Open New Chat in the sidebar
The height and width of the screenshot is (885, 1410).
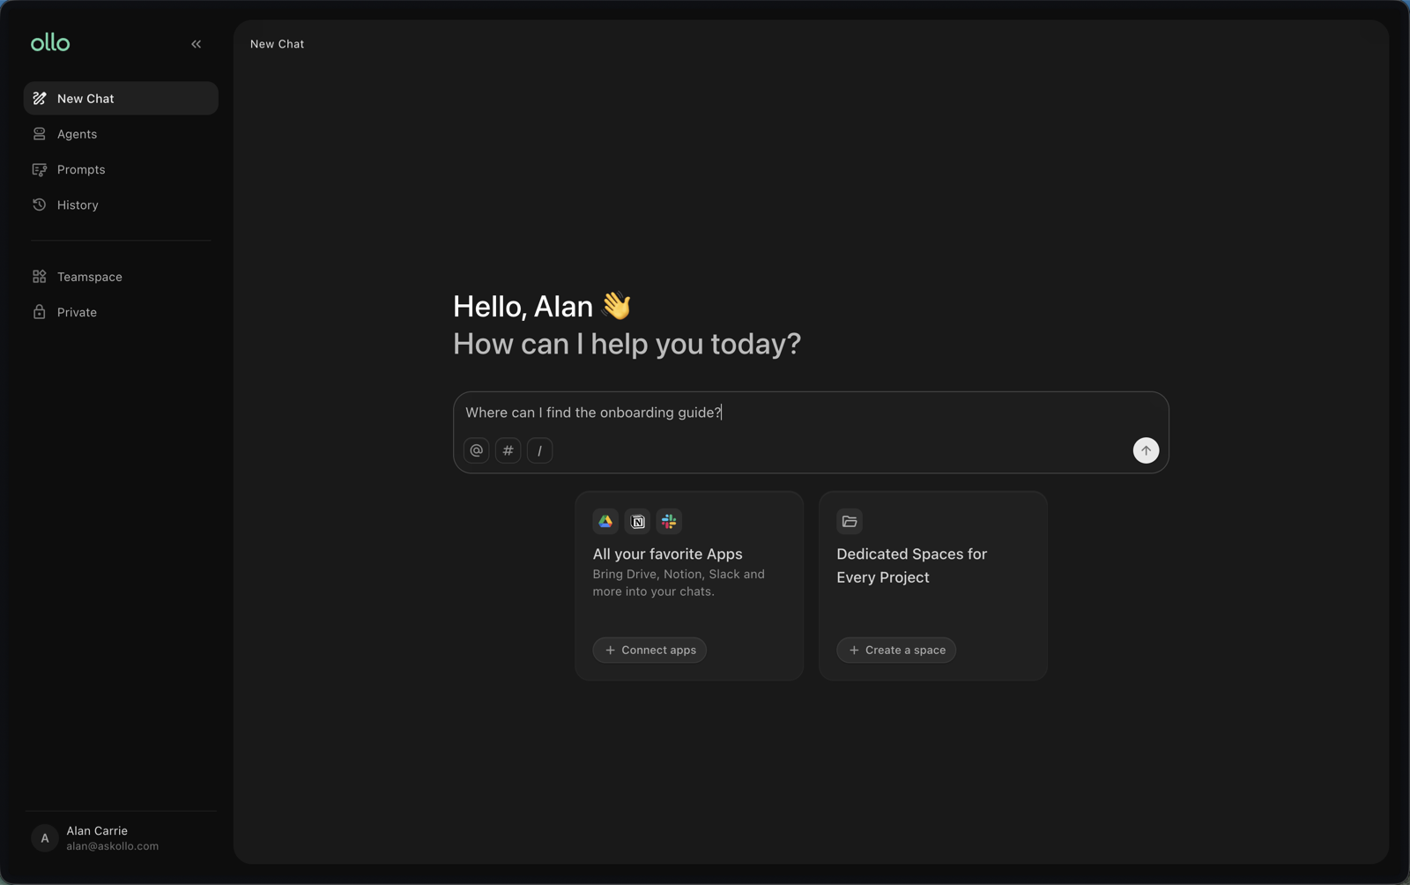click(x=121, y=99)
